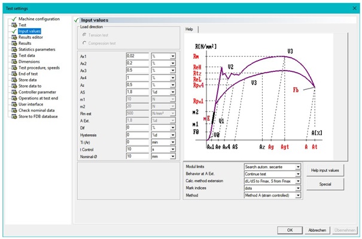Click the Help input values button
Screen dimensions: 362x239
point(325,170)
